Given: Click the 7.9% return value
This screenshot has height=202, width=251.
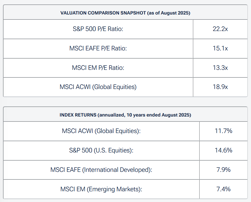Looking at the screenshot, I should click(223, 170).
